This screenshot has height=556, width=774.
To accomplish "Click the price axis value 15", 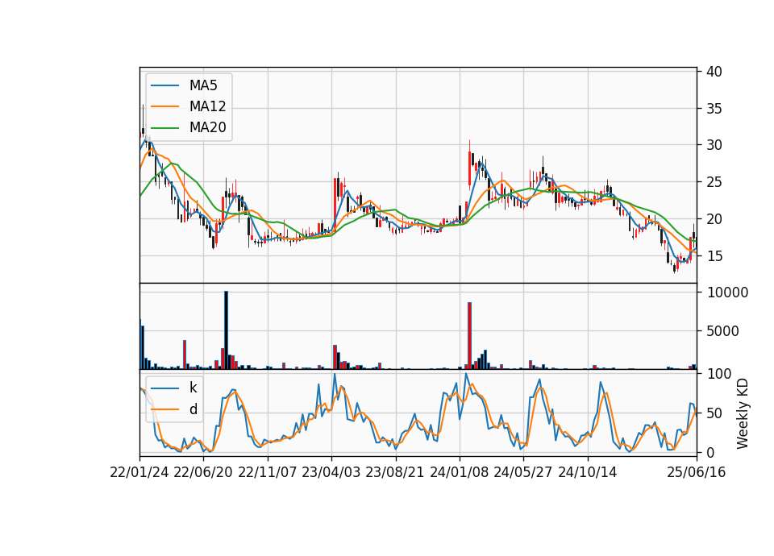I will (x=714, y=256).
